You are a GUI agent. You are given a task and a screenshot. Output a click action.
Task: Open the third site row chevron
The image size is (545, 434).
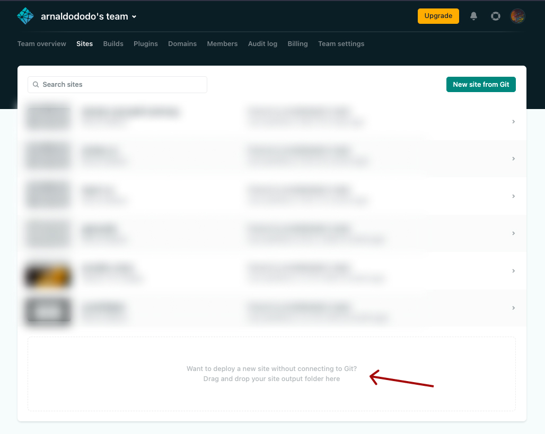pos(513,196)
